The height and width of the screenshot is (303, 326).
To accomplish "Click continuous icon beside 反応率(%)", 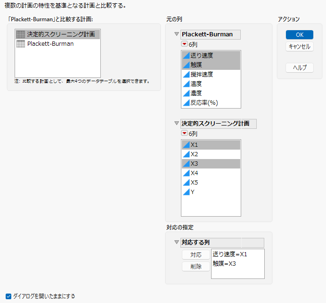I will point(186,103).
